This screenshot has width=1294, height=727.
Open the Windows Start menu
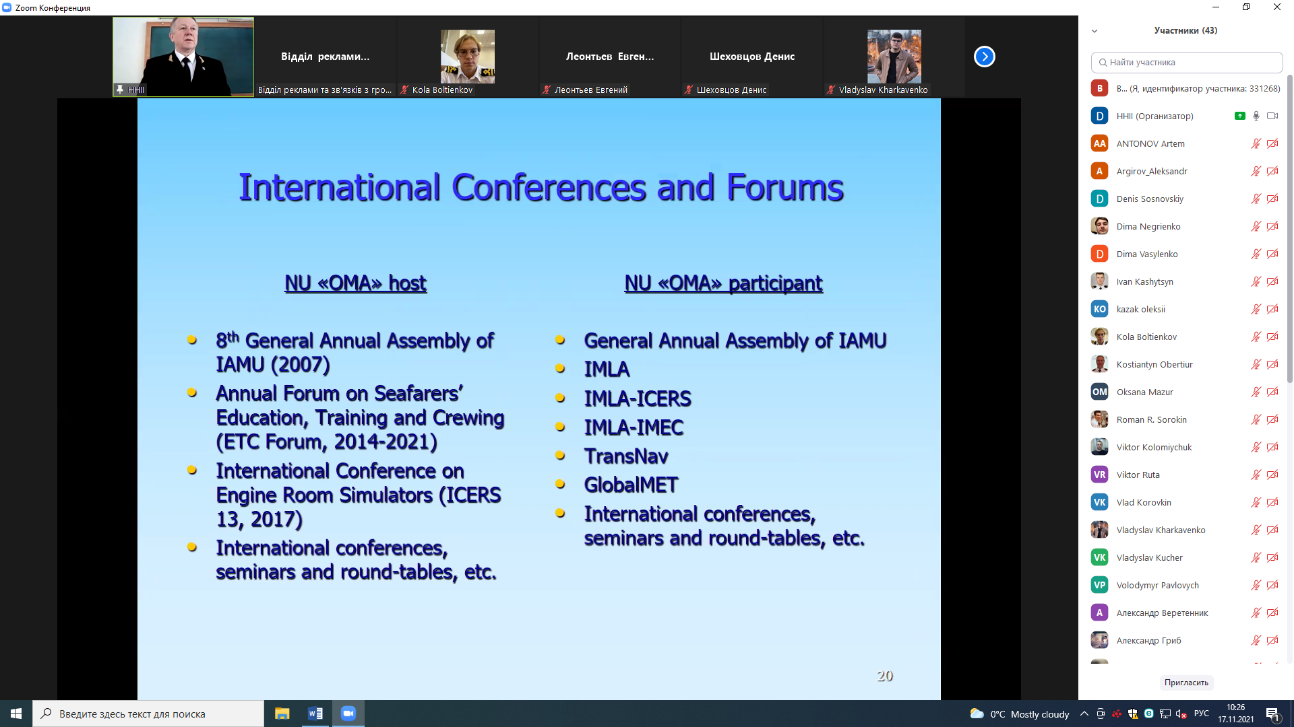click(16, 714)
